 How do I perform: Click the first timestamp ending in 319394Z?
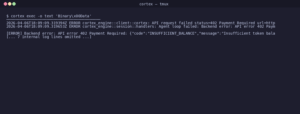36,23
